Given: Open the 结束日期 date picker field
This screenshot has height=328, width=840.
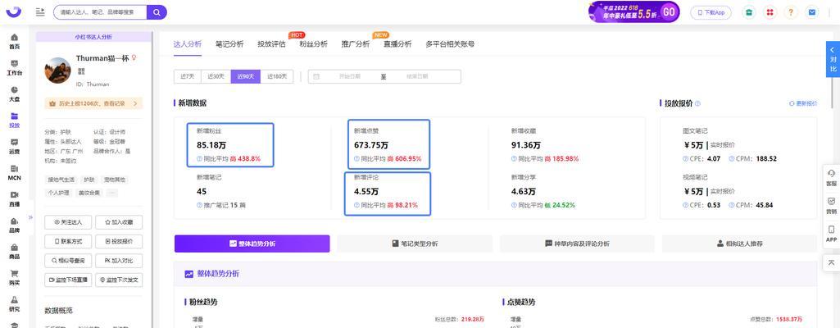Looking at the screenshot, I should coord(417,76).
